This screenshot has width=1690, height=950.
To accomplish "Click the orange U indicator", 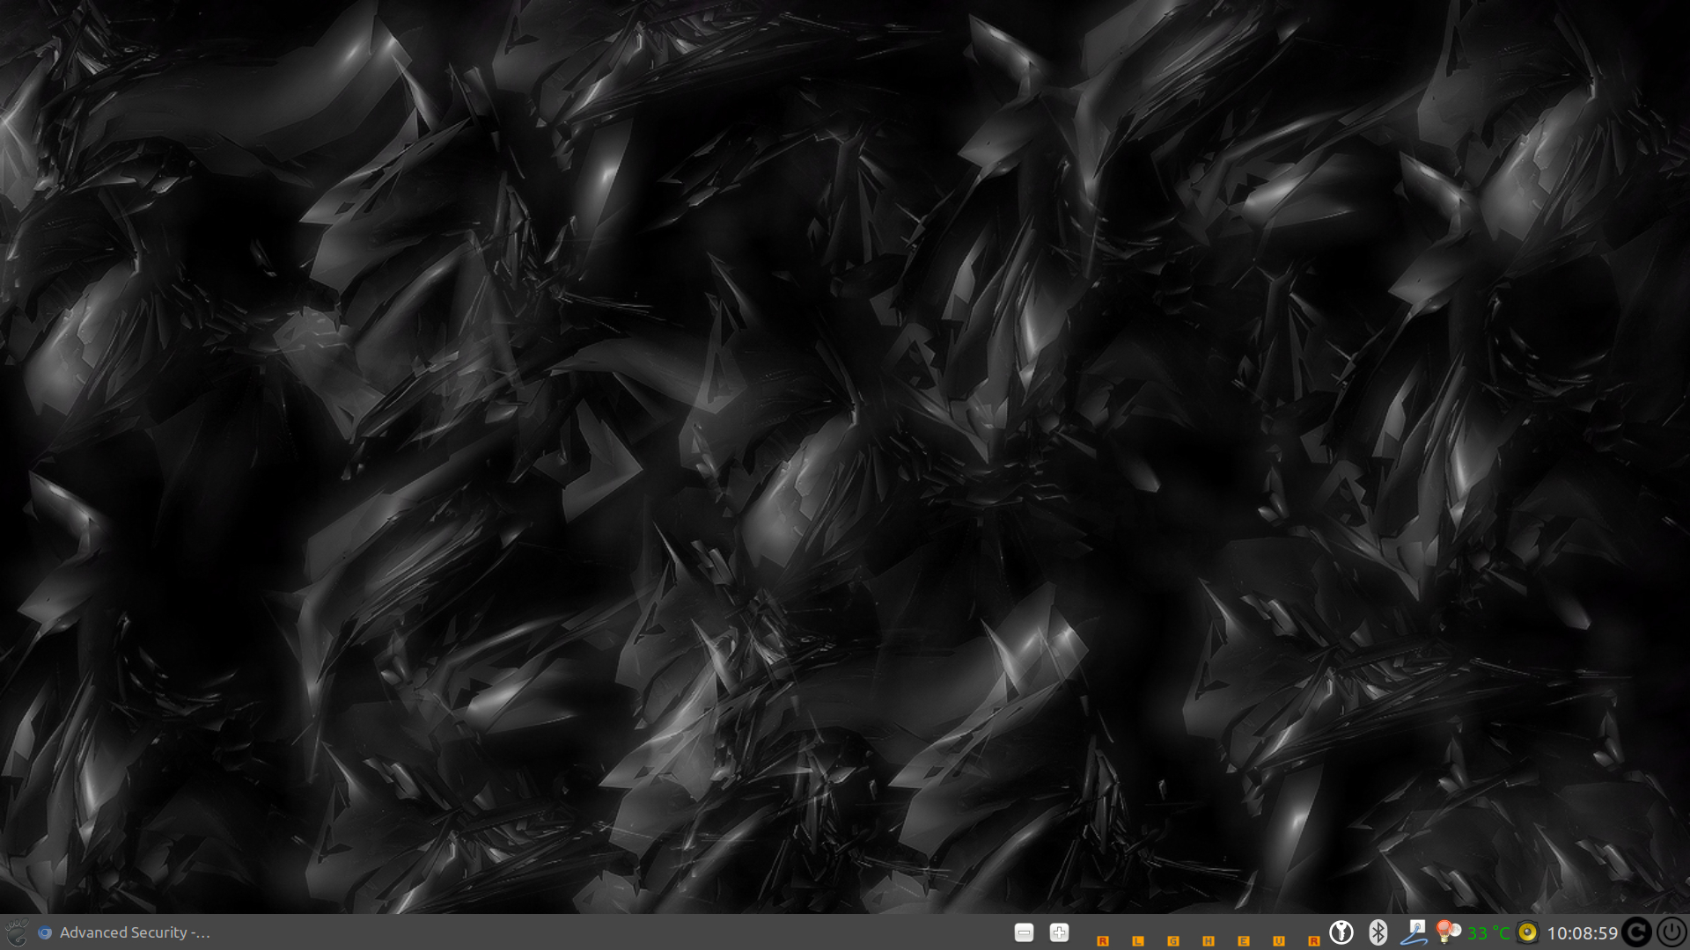I will (x=1278, y=940).
